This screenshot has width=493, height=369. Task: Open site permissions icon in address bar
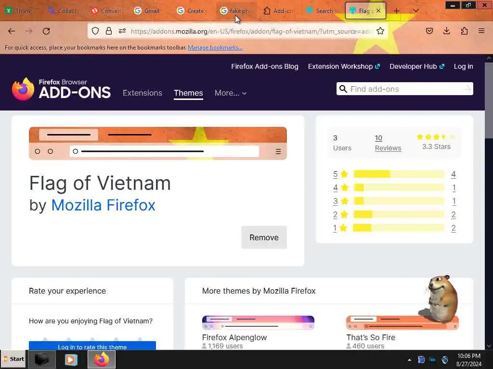point(122,31)
